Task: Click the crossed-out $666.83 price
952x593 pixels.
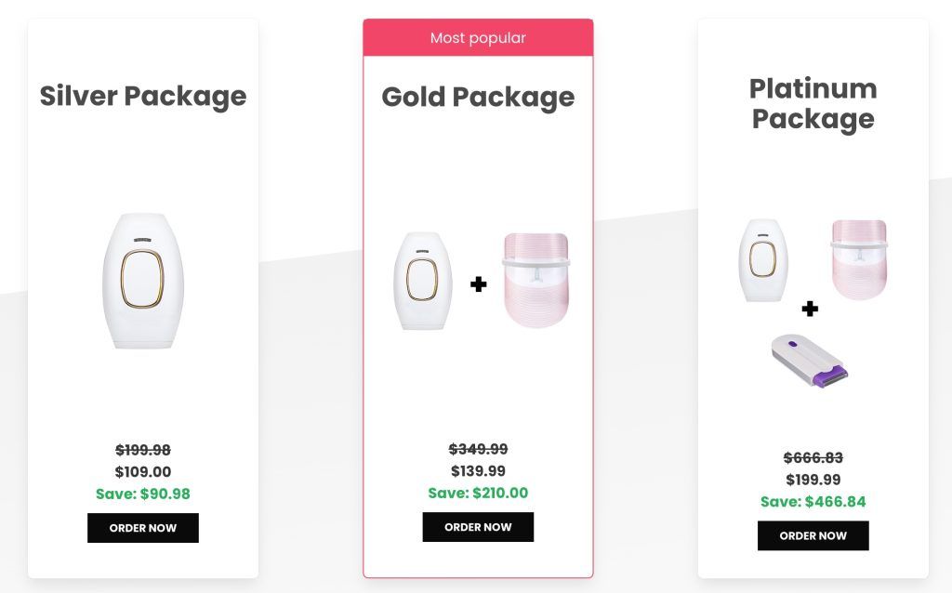Action: (x=813, y=457)
